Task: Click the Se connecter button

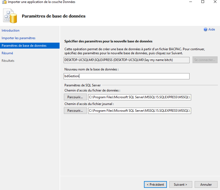Action: pos(205,60)
